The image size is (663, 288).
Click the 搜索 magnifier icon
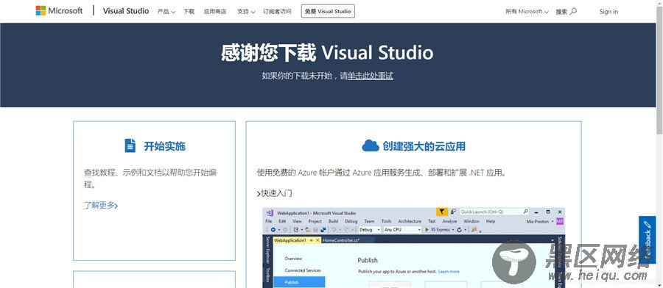[573, 11]
